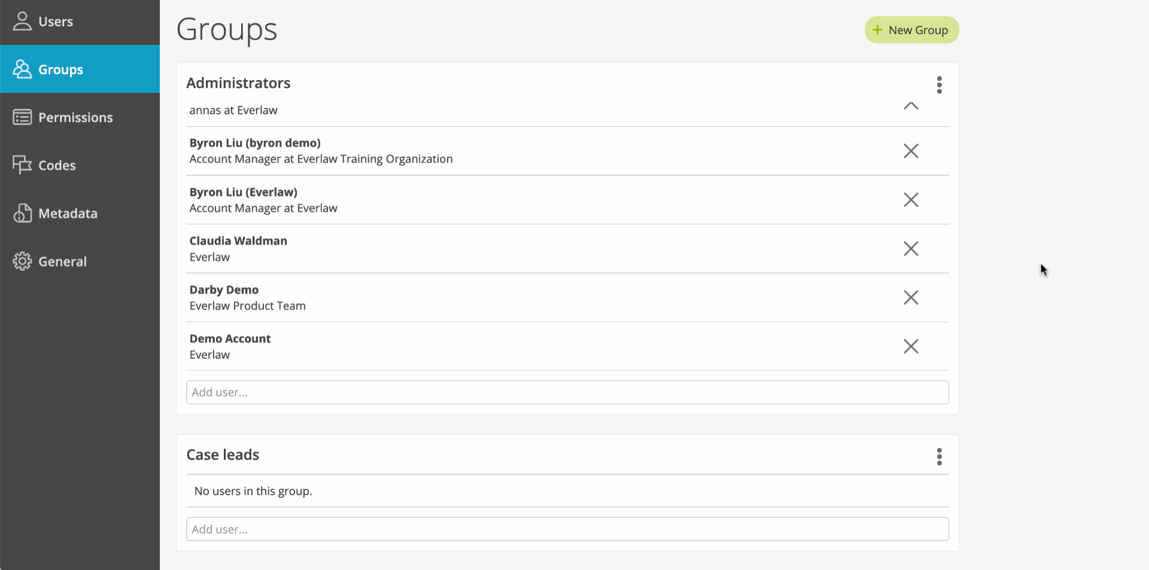The height and width of the screenshot is (570, 1149).
Task: Select the Users icon in the sidebar
Action: pyautogui.click(x=23, y=21)
